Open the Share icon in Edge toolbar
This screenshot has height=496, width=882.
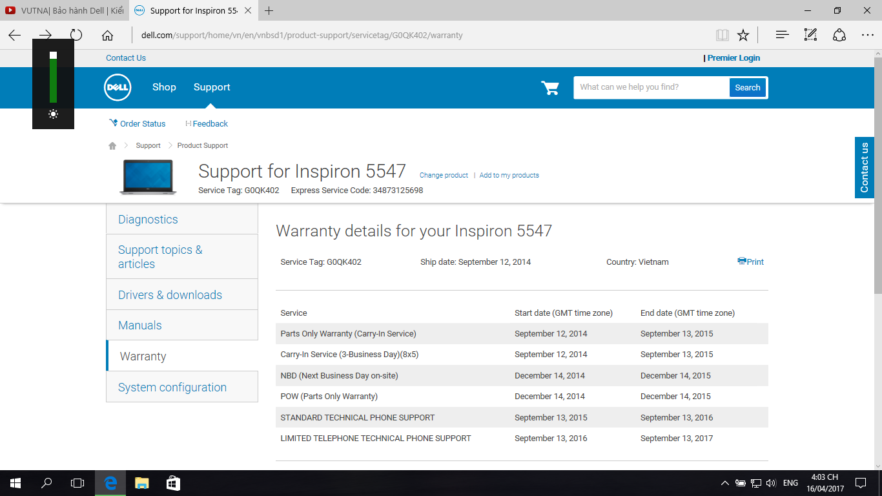[x=839, y=35]
